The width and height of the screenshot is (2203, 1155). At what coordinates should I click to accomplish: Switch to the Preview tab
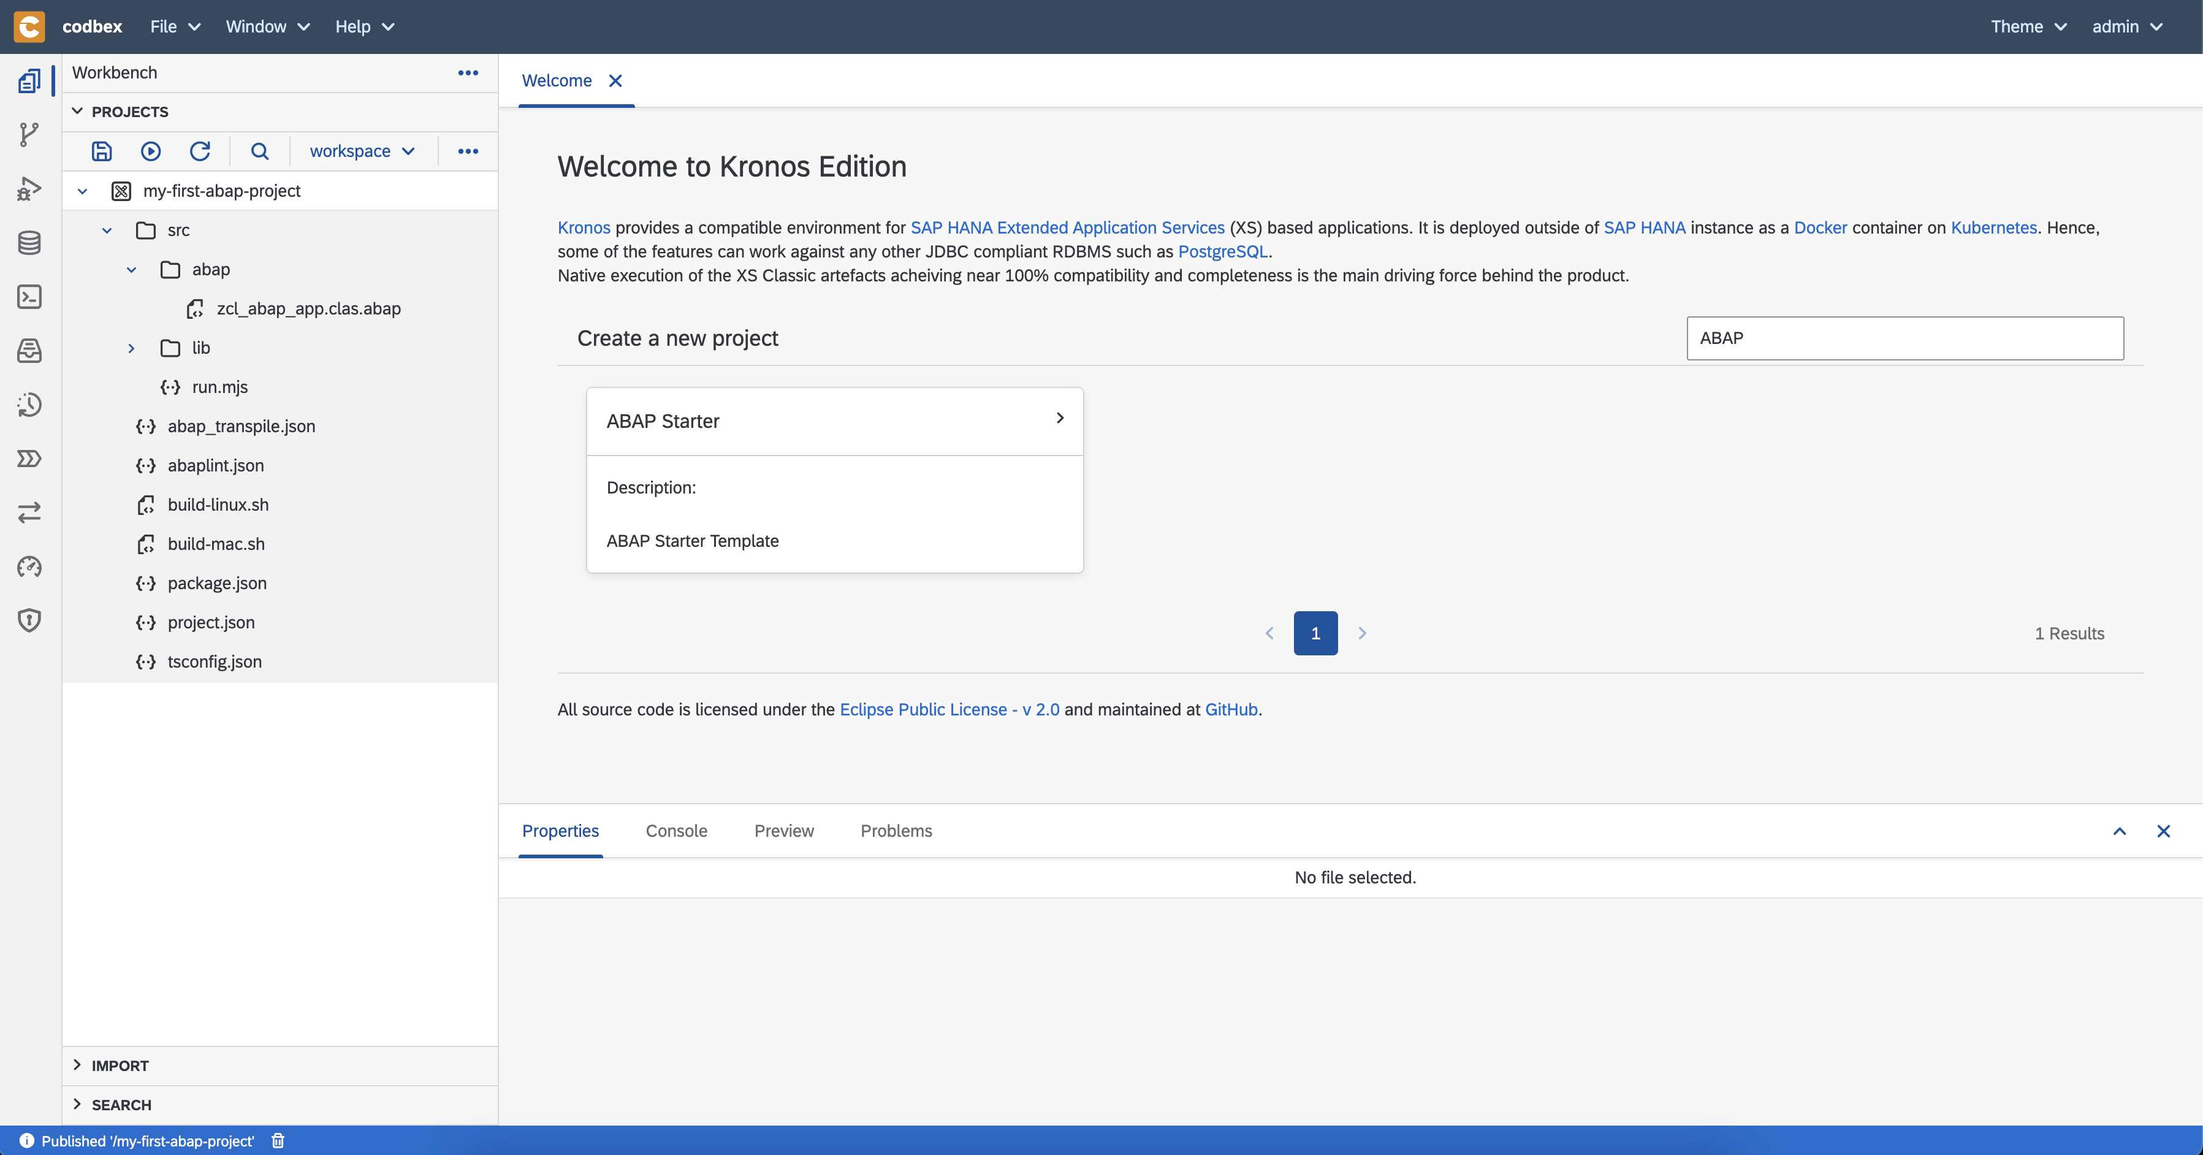[784, 831]
